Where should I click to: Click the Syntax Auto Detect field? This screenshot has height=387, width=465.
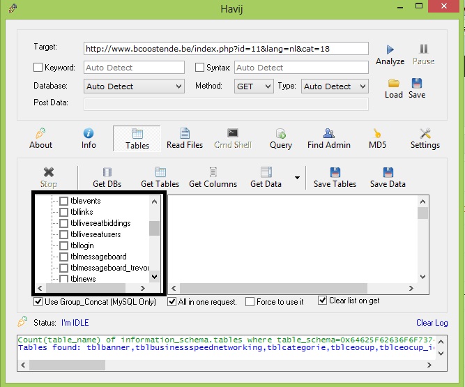(301, 68)
